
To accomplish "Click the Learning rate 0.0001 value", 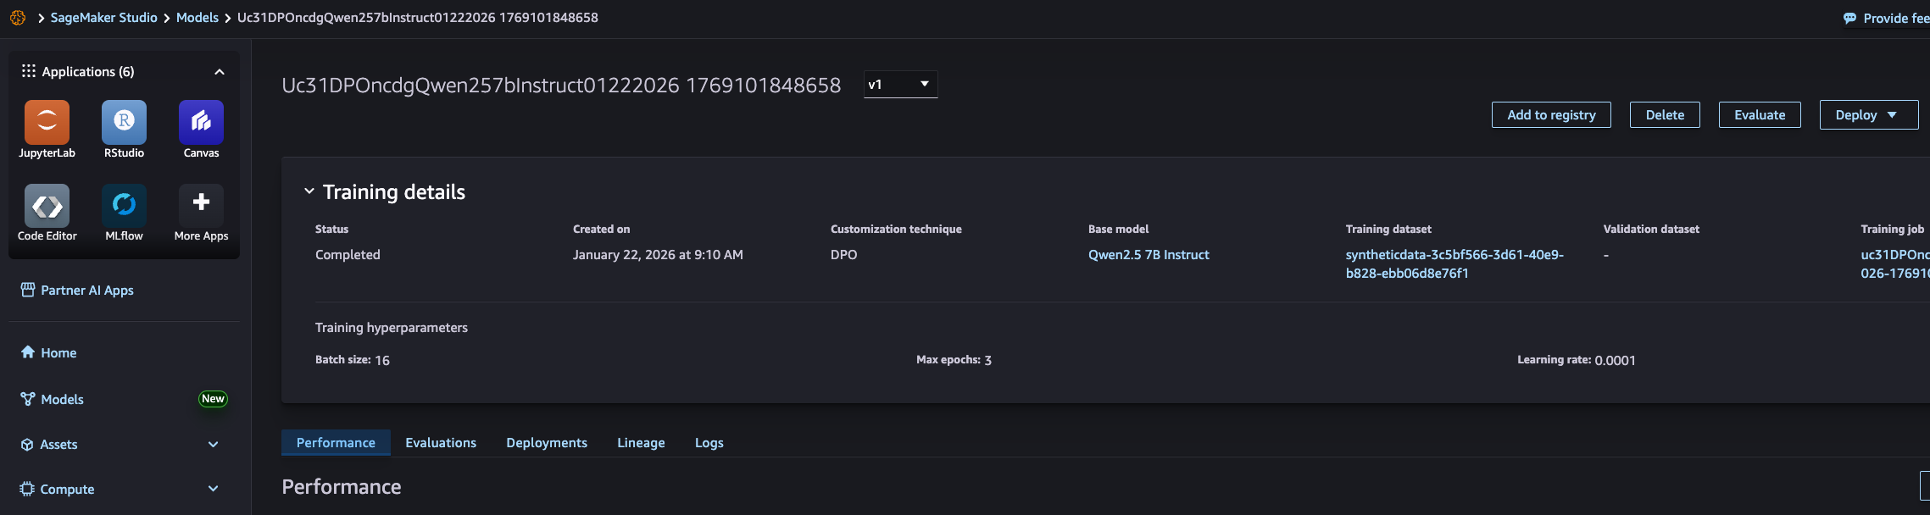I will pyautogui.click(x=1615, y=361).
